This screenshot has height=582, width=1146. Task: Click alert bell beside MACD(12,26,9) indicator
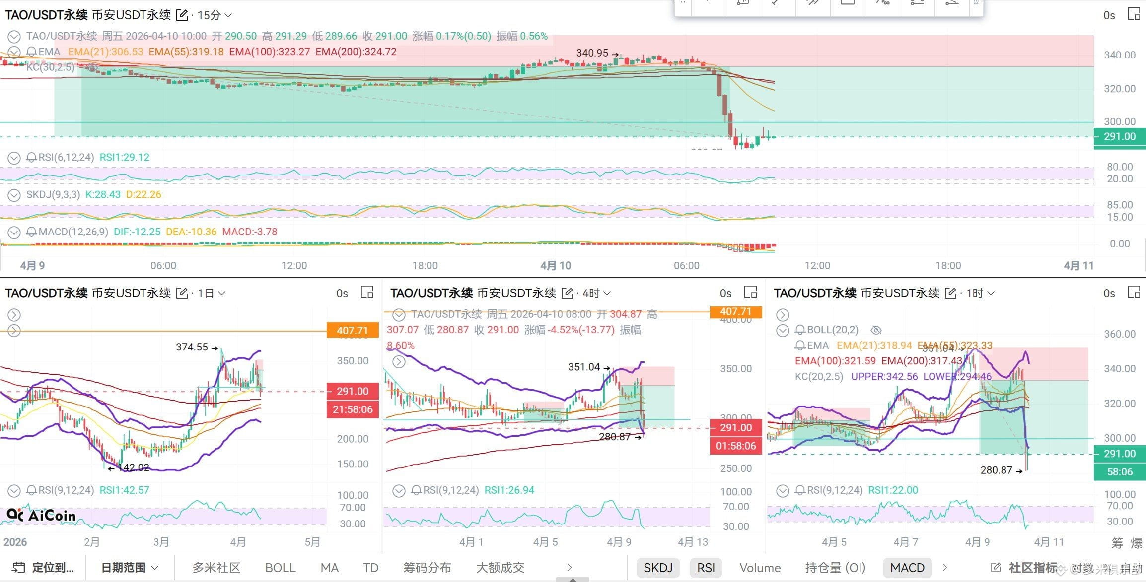[x=31, y=232]
